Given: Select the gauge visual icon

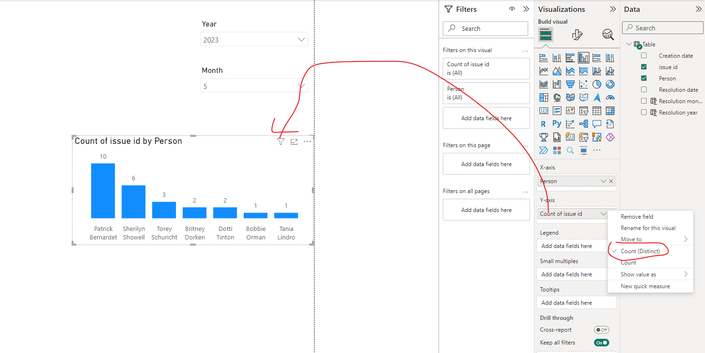Looking at the screenshot, I should 610,97.
